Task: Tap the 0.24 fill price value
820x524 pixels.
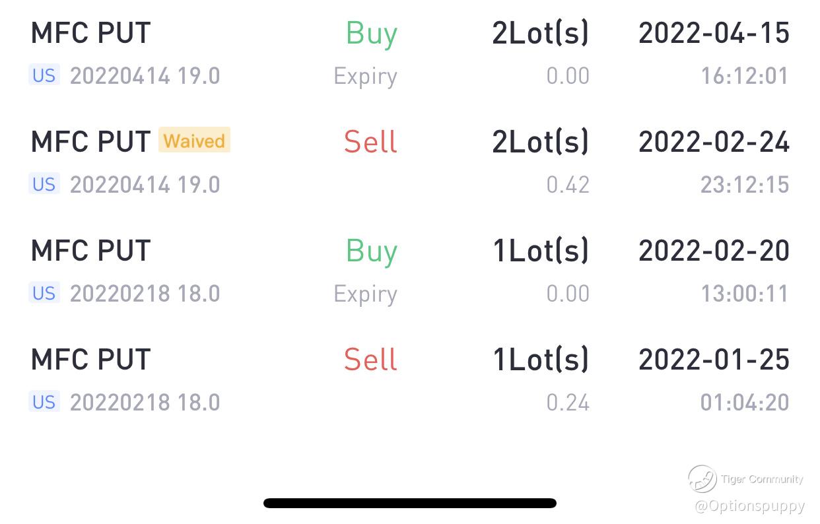Action: tap(568, 402)
